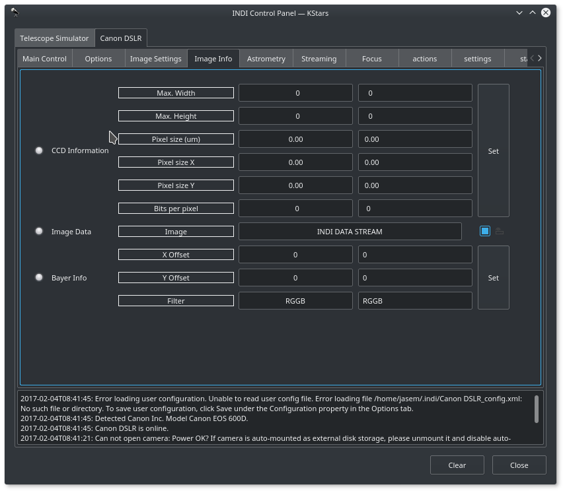The image size is (565, 493).
Task: Click the editable Filter RGGB input field
Action: tap(414, 301)
